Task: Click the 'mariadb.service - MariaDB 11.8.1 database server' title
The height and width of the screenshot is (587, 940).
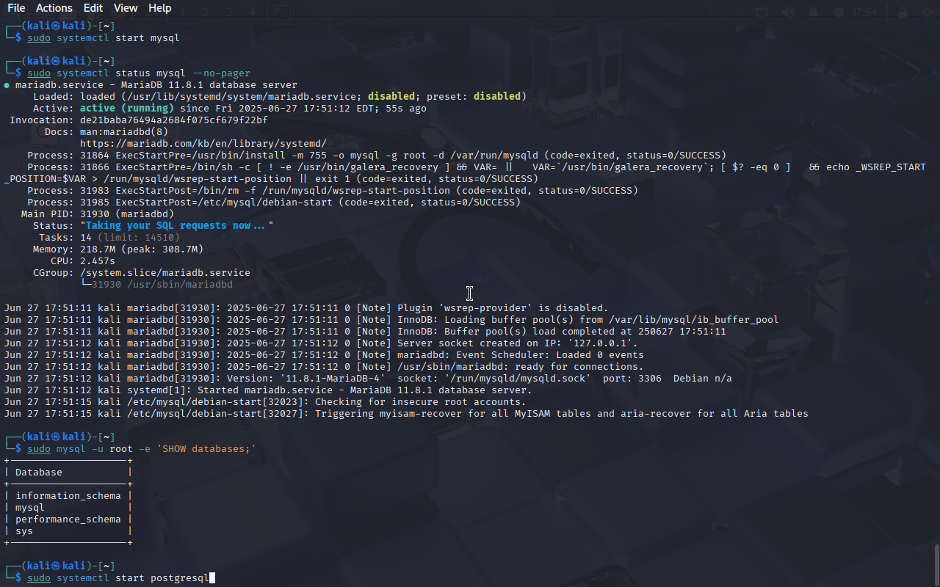Action: pyautogui.click(x=156, y=85)
